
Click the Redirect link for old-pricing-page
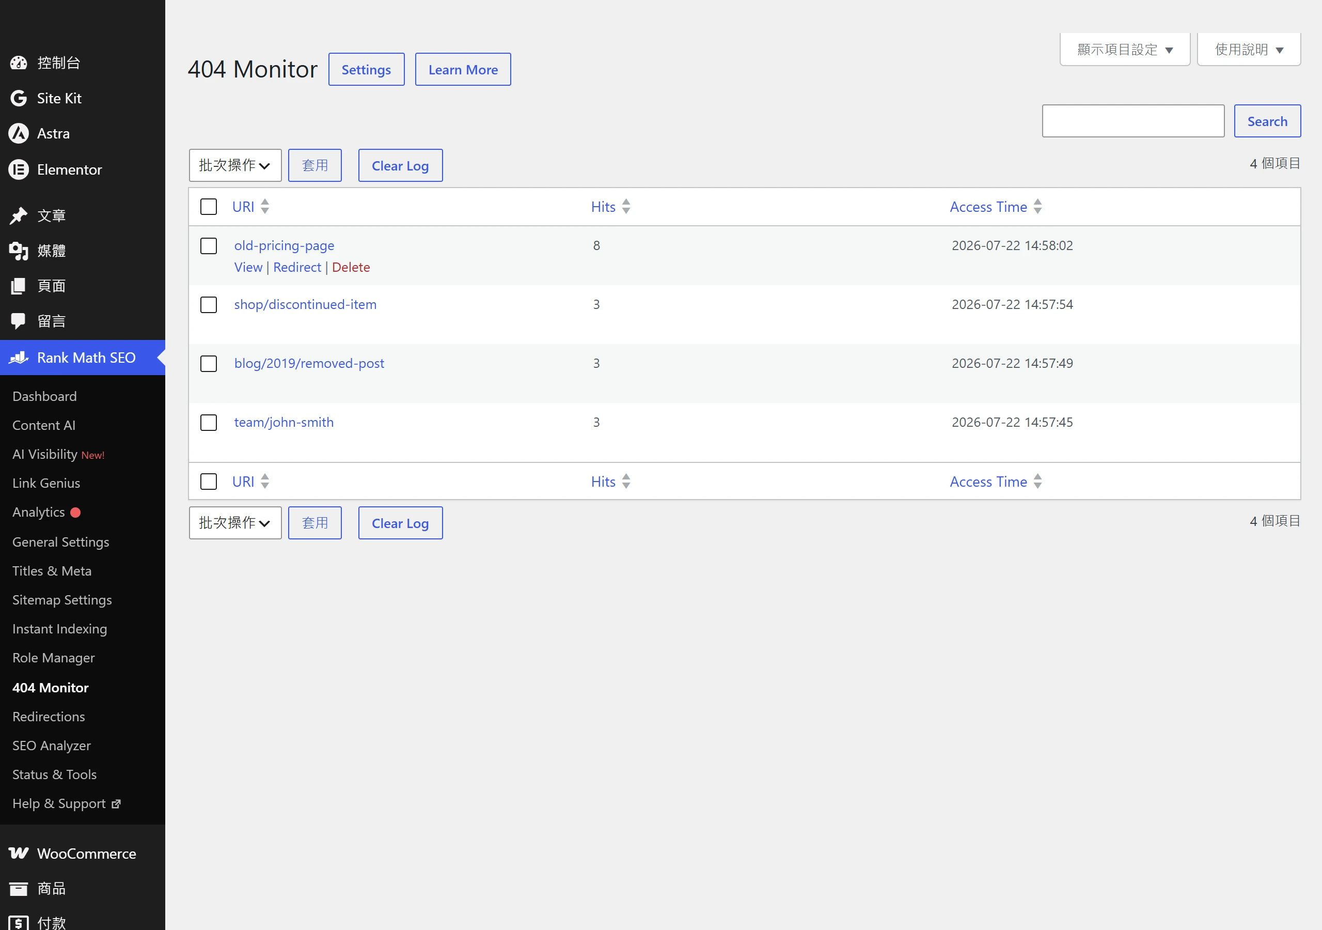(x=297, y=267)
